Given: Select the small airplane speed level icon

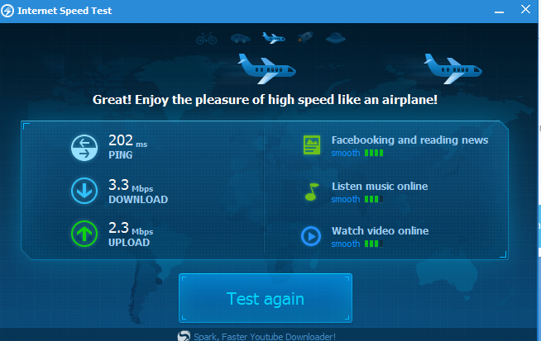Looking at the screenshot, I should 274,37.
